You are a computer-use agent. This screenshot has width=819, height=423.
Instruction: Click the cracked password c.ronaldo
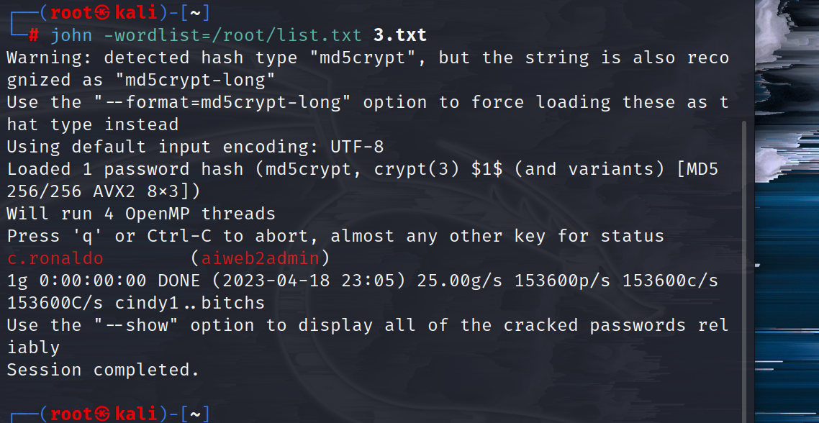point(55,258)
